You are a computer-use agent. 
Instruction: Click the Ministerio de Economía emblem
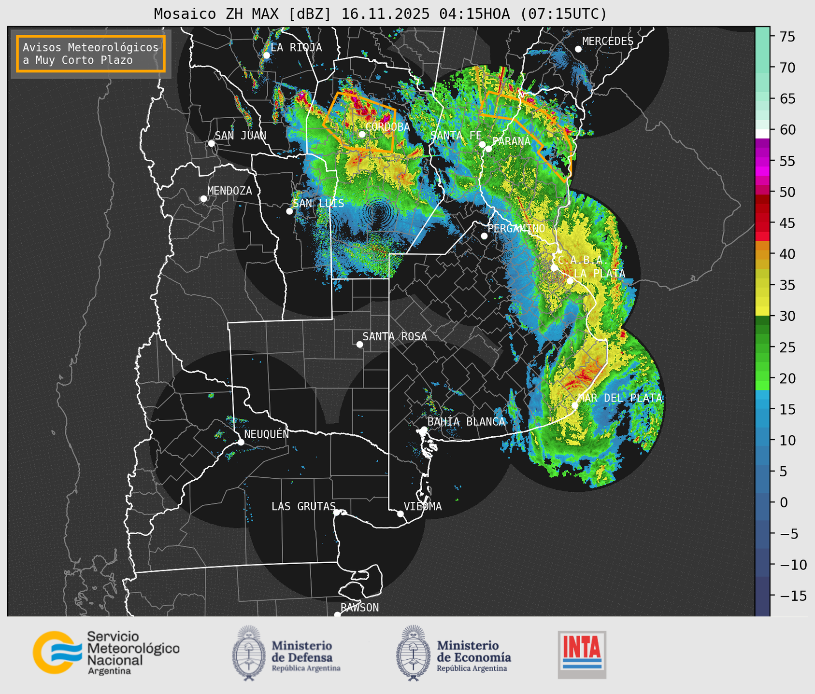pyautogui.click(x=413, y=653)
